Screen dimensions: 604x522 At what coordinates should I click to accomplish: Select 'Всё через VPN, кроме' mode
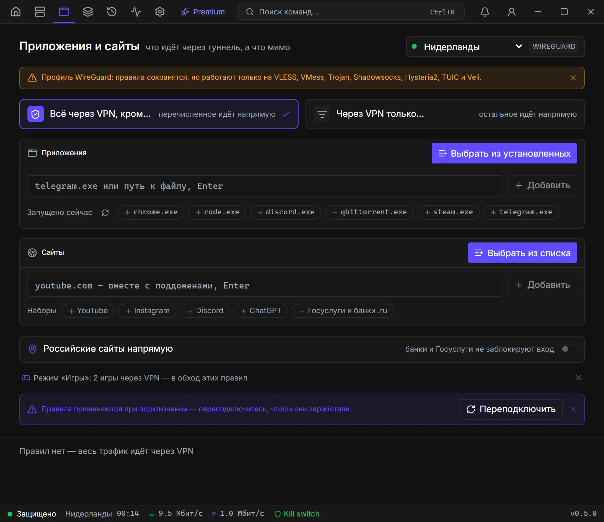pos(159,114)
